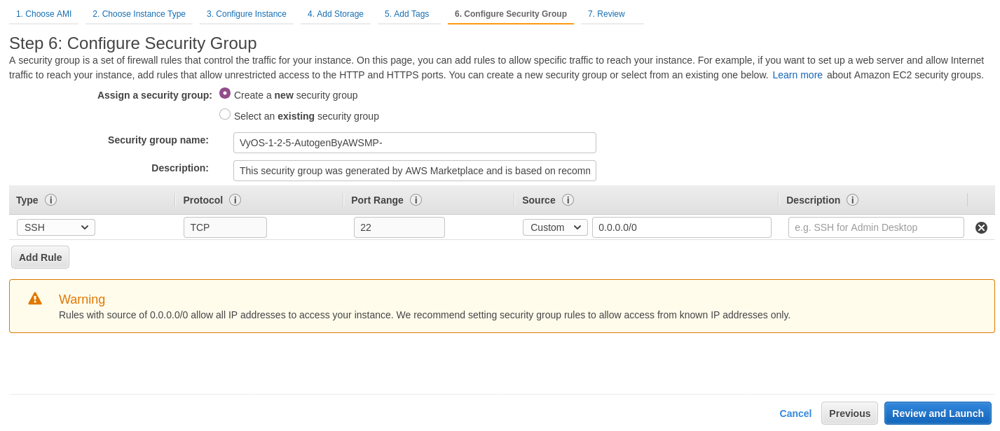Click the Protocol column info icon
Screen dimensions: 1000x431
[235, 200]
